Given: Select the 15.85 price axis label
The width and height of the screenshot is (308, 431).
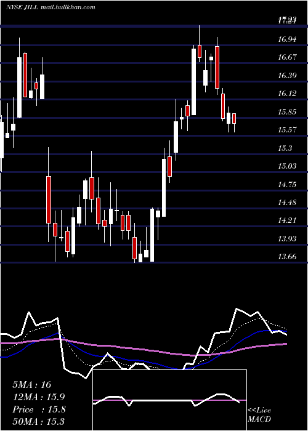Looking at the screenshot, I should pos(287,112).
